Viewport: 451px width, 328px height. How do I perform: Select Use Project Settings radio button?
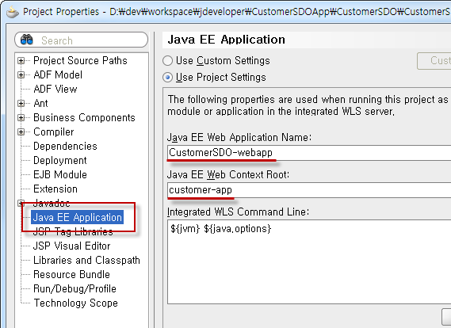[168, 78]
